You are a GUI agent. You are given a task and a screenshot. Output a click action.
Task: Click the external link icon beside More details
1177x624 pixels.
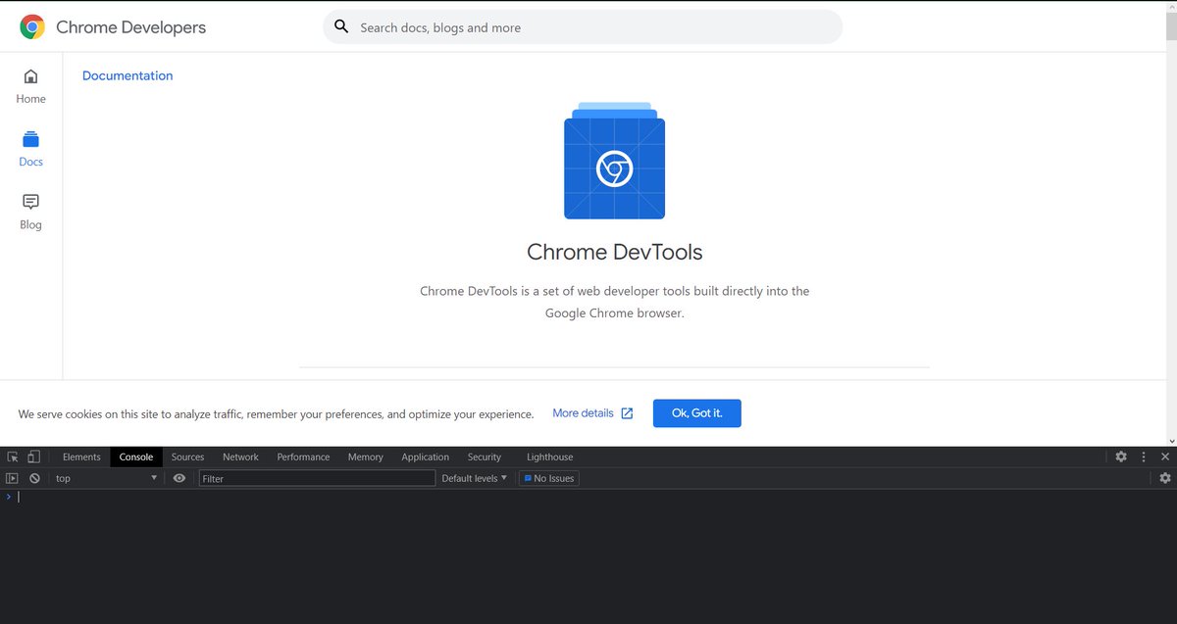click(627, 413)
